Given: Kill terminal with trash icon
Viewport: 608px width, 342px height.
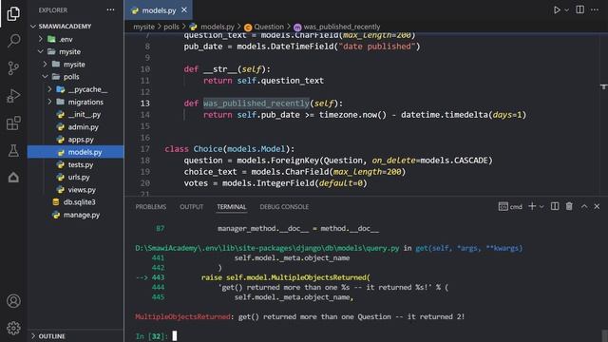Looking at the screenshot, I should (569, 206).
